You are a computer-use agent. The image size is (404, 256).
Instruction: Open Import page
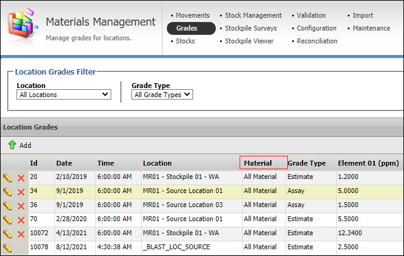click(x=362, y=15)
